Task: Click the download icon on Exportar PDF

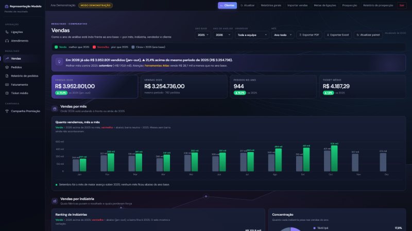Action: [300, 35]
